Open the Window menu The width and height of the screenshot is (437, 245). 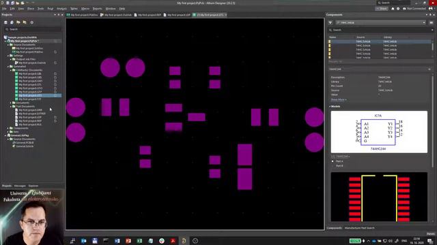[111, 9]
